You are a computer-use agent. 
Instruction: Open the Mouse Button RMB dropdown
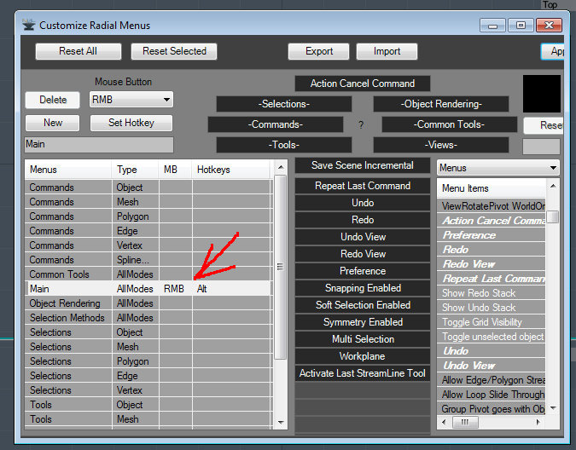tap(131, 100)
